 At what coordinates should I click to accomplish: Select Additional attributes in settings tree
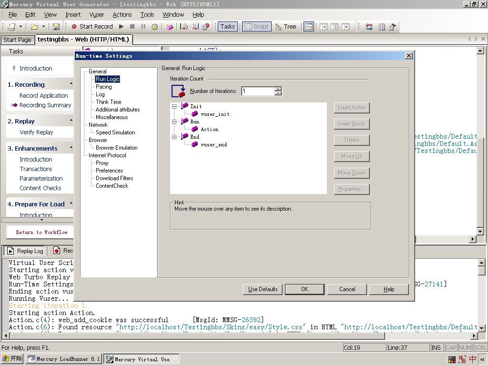118,110
